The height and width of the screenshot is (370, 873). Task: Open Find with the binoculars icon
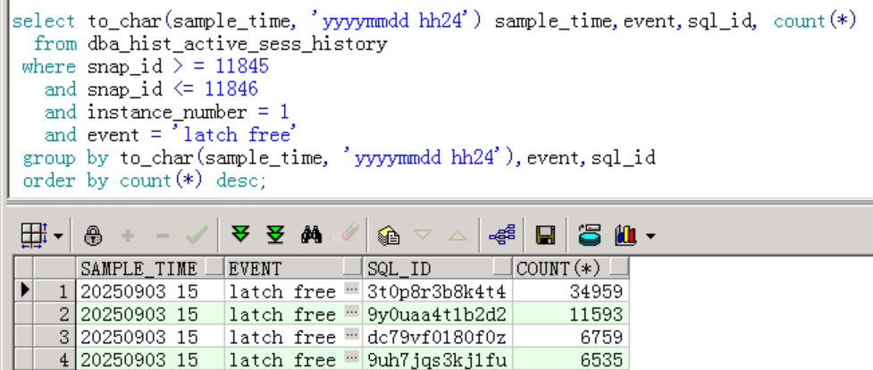pyautogui.click(x=311, y=235)
